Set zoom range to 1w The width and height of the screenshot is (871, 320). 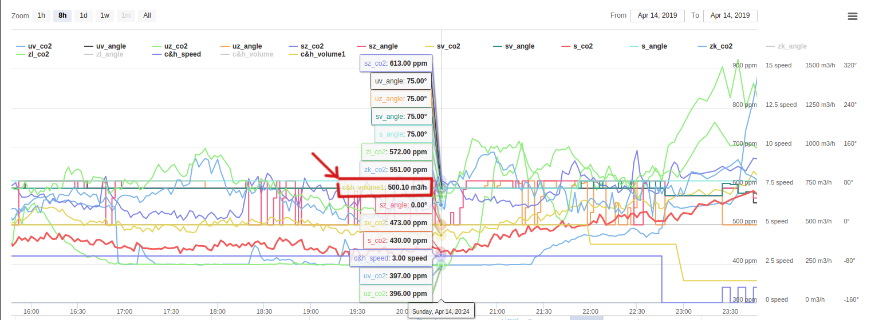105,15
